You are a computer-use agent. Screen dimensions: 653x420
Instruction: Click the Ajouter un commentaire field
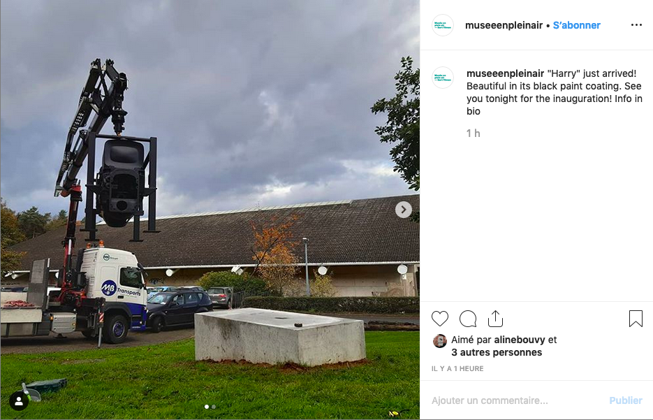pos(516,400)
